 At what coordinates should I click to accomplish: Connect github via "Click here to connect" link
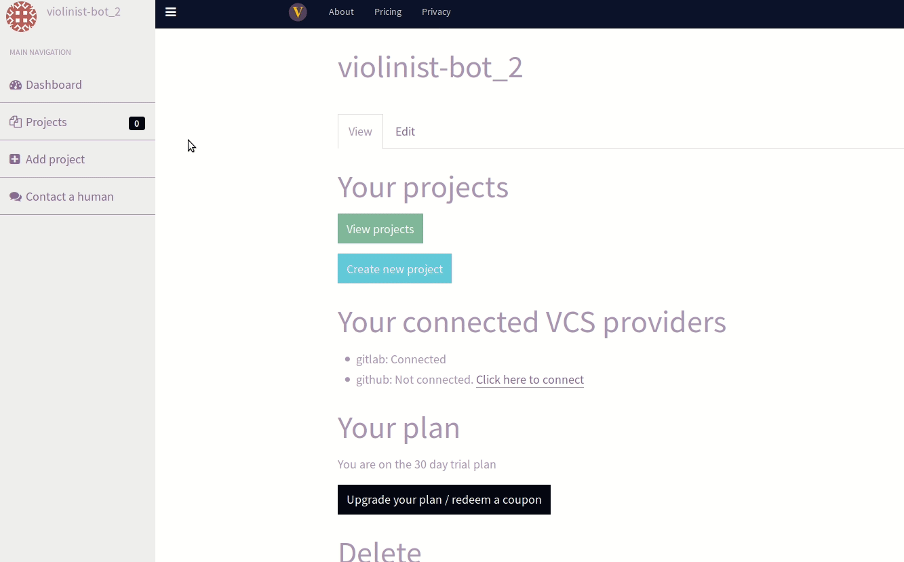coord(530,380)
